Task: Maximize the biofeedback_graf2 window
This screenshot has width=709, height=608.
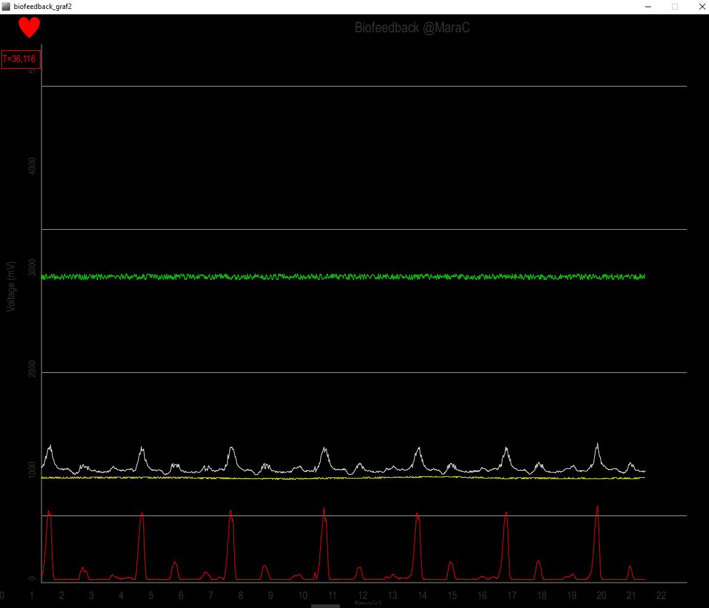Action: click(674, 7)
